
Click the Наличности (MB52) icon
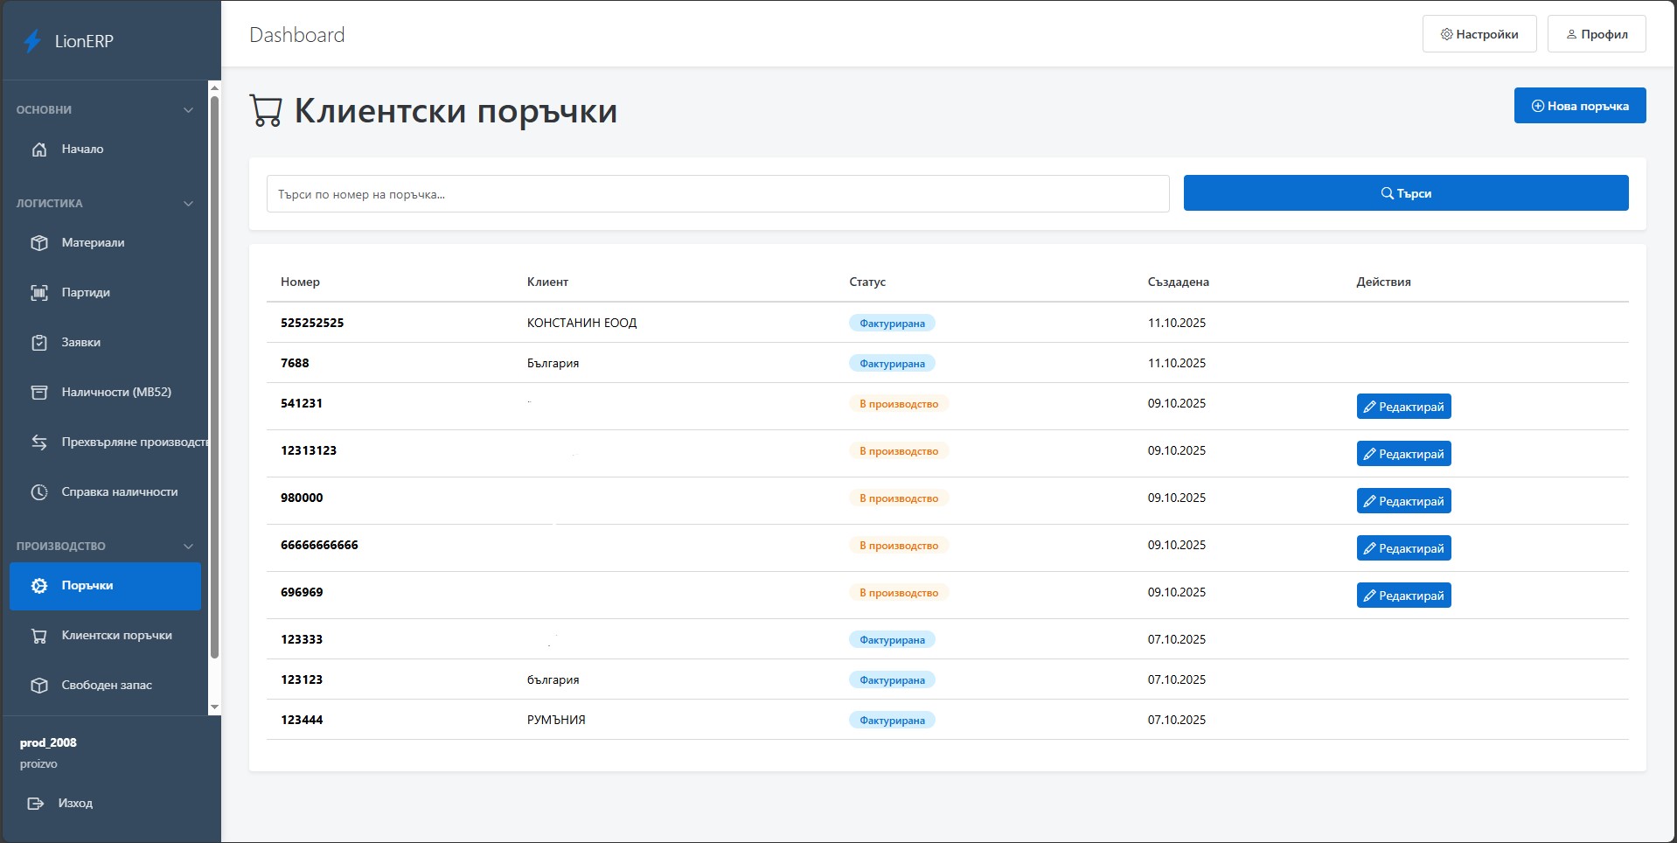39,392
